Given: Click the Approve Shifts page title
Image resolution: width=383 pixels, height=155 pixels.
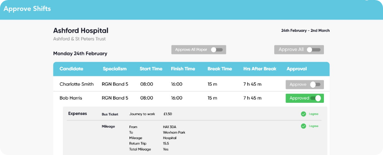Looking at the screenshot, I should coord(27,9).
